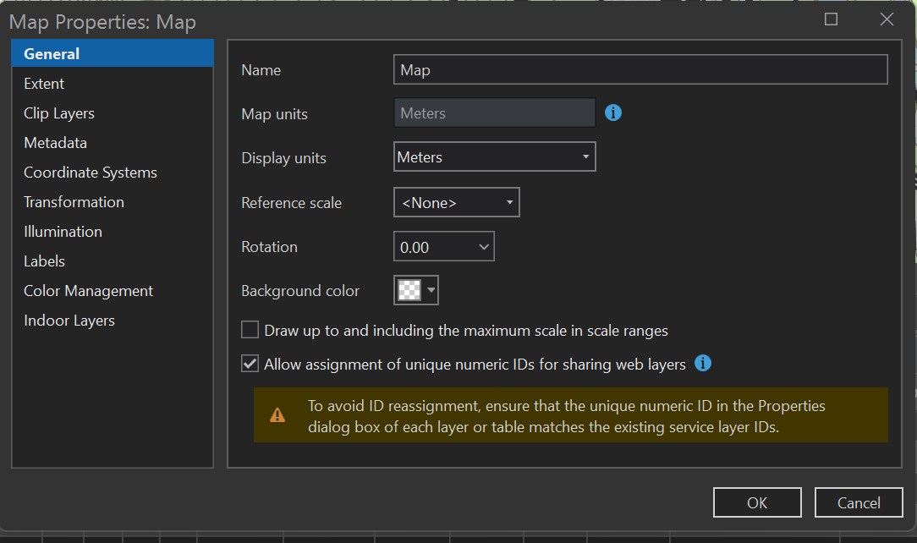Switch to the Extent tab
917x543 pixels.
44,84
